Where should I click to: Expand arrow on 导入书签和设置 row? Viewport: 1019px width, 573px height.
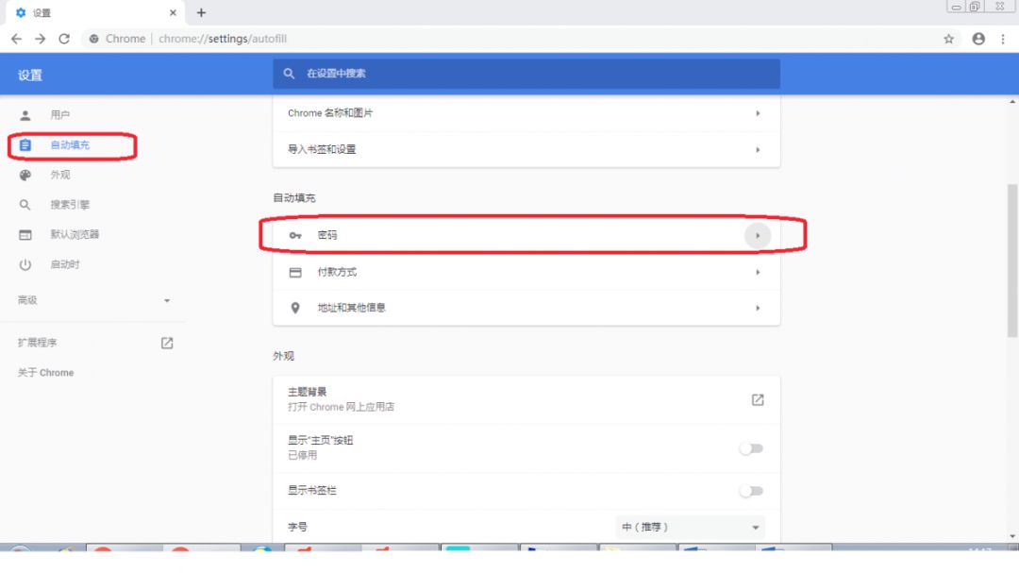(758, 149)
